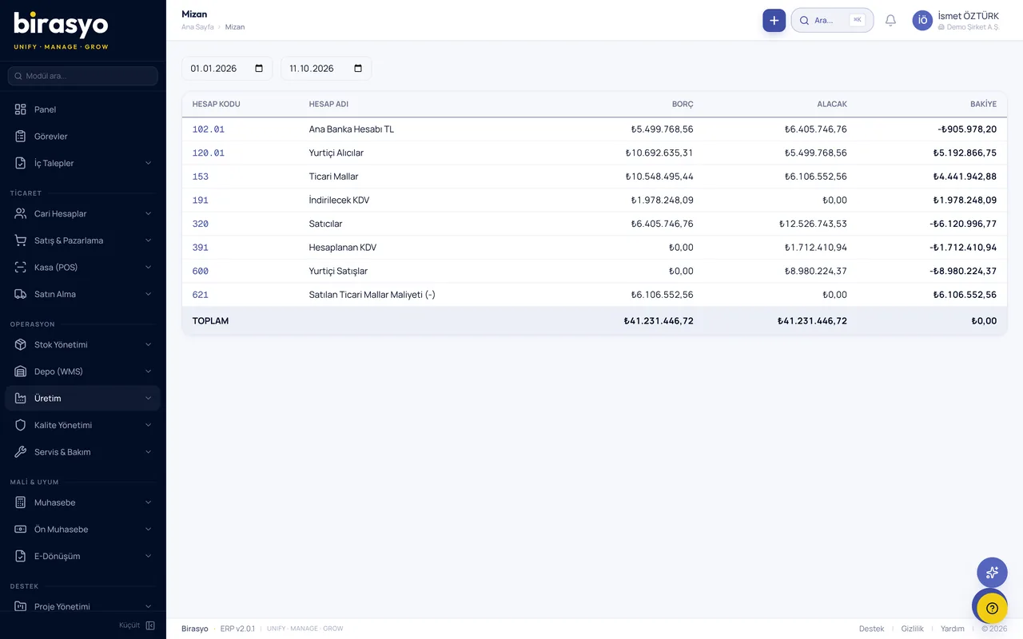Click the Yardım footer link
Viewport: 1023px width, 639px height.
[953, 629]
